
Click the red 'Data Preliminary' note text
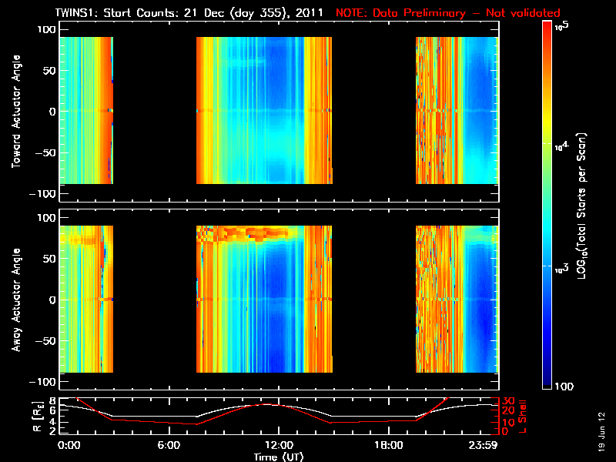pyautogui.click(x=448, y=13)
